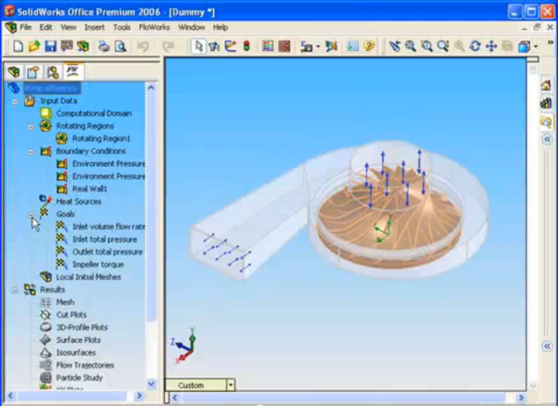Click the Edit Color palette icon
The height and width of the screenshot is (406, 558).
tap(268, 46)
